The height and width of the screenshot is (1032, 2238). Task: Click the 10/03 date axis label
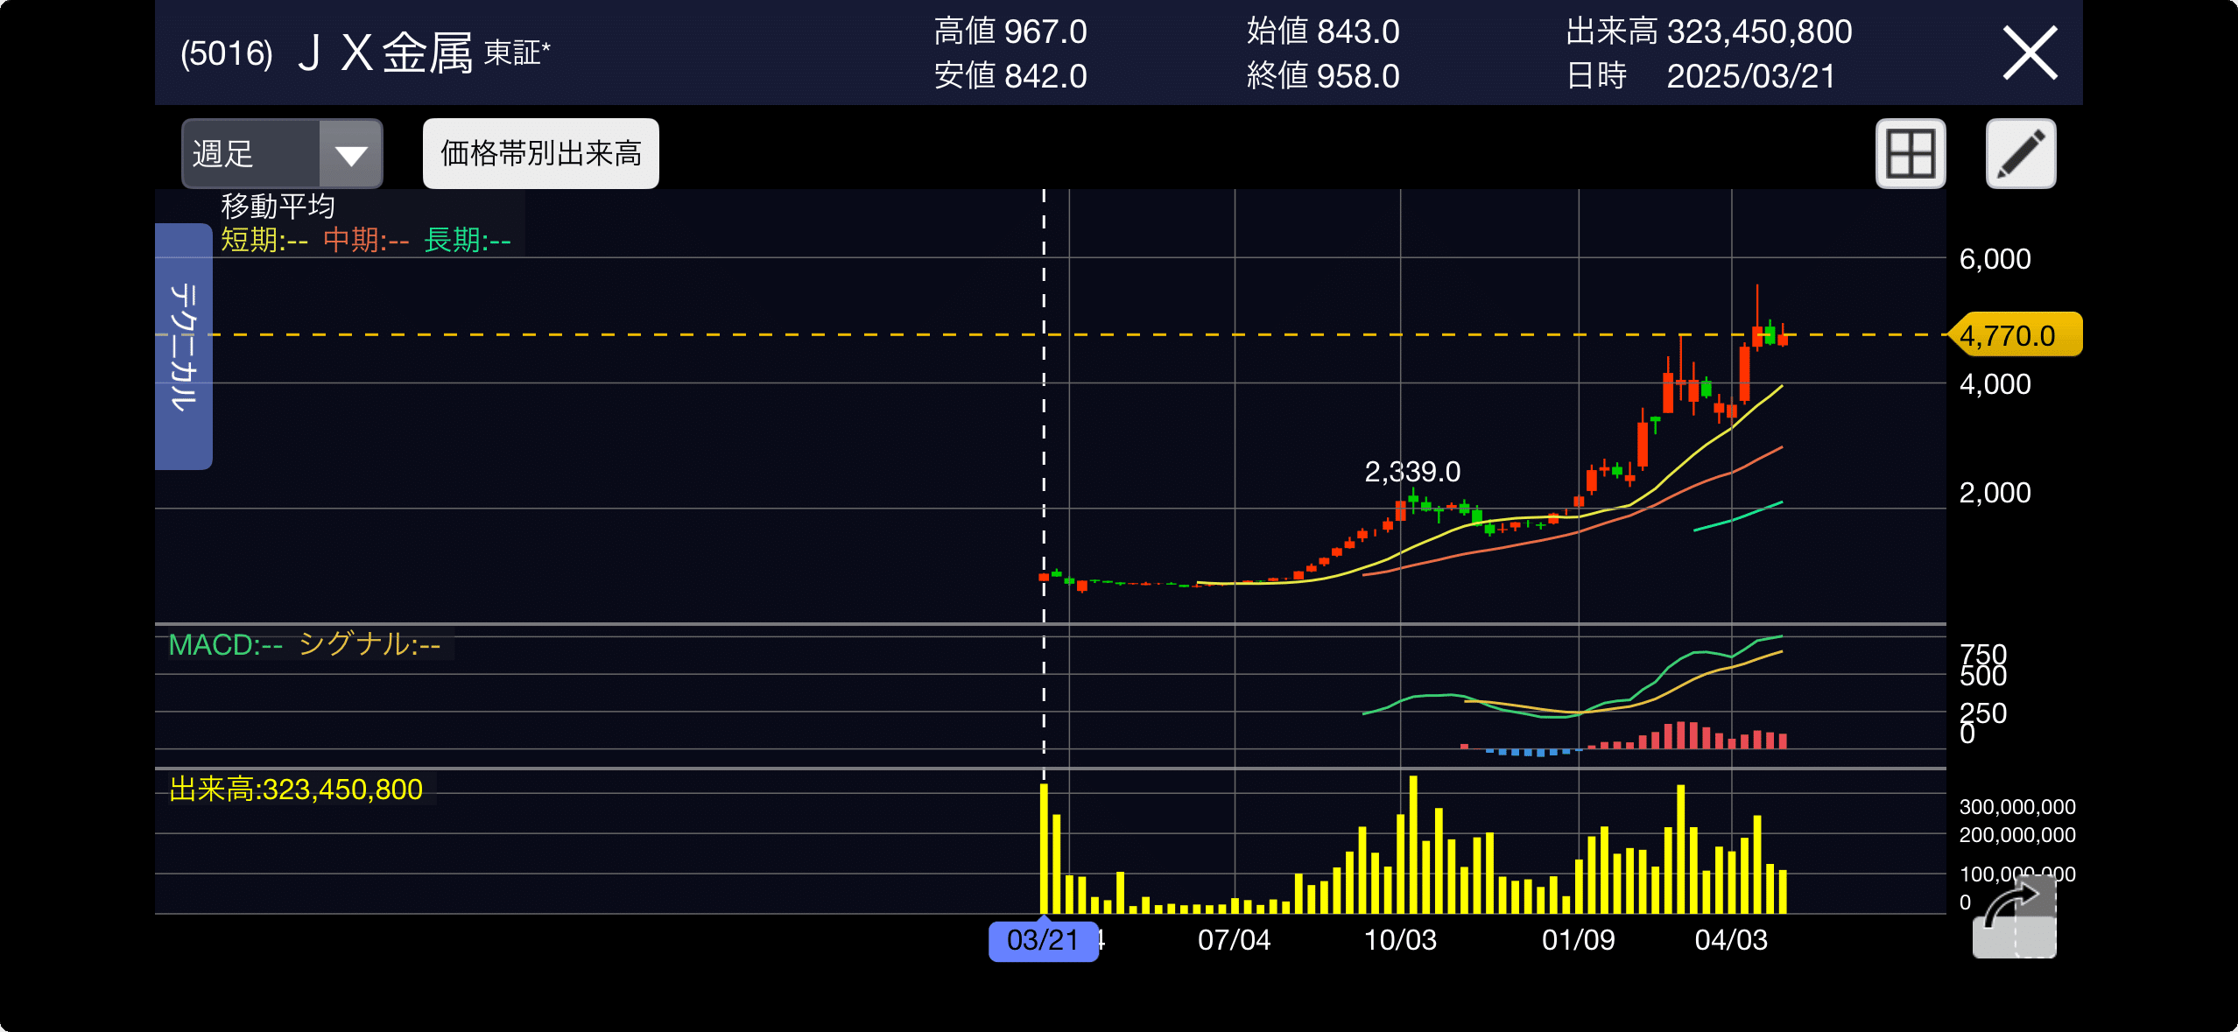click(1400, 940)
